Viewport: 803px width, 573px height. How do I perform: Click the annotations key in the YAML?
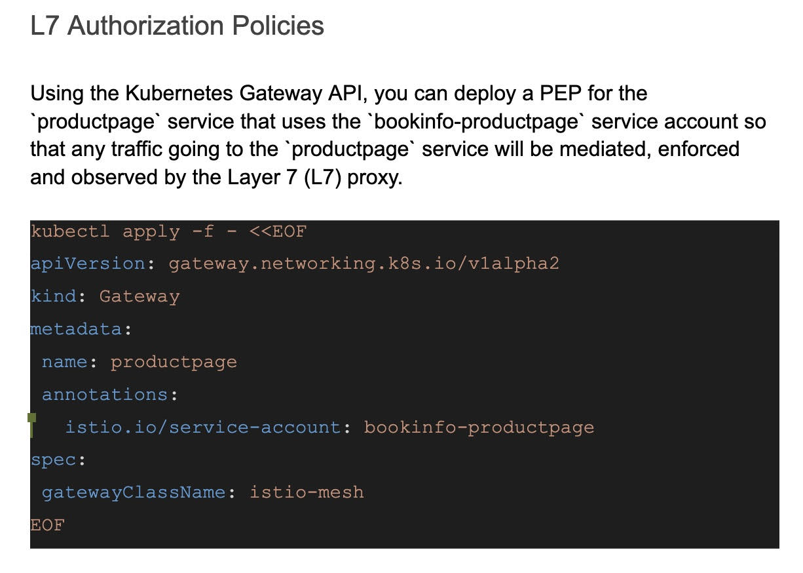click(105, 395)
